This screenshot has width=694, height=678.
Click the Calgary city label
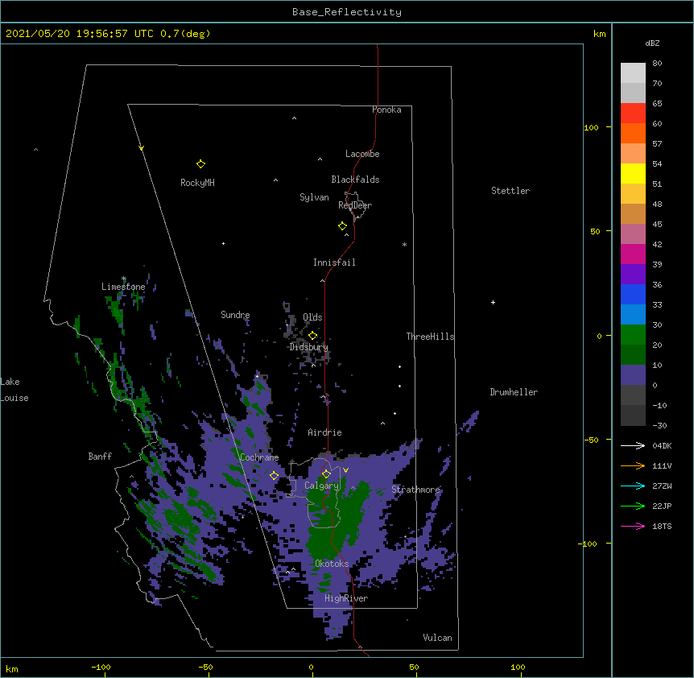point(321,486)
